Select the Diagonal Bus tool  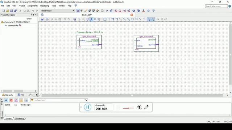tap(124, 19)
